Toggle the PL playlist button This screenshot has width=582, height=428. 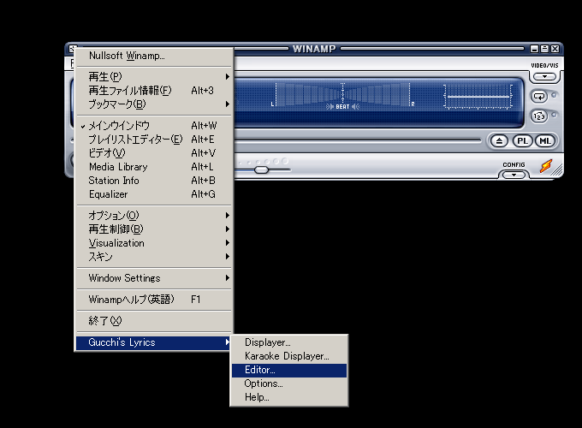coord(523,141)
